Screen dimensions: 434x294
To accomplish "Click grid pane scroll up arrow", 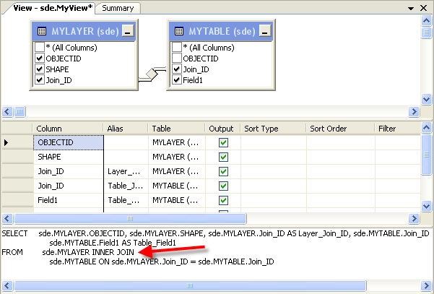I will point(426,128).
